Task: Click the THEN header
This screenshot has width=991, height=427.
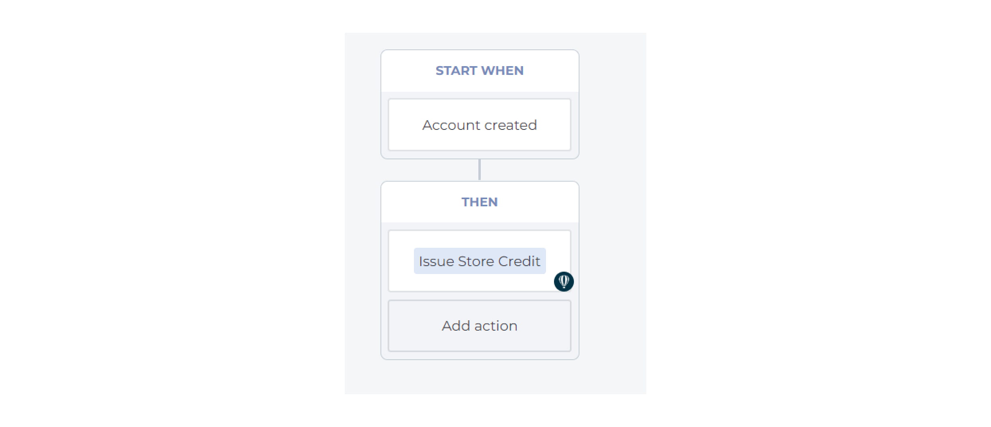Action: [x=480, y=202]
